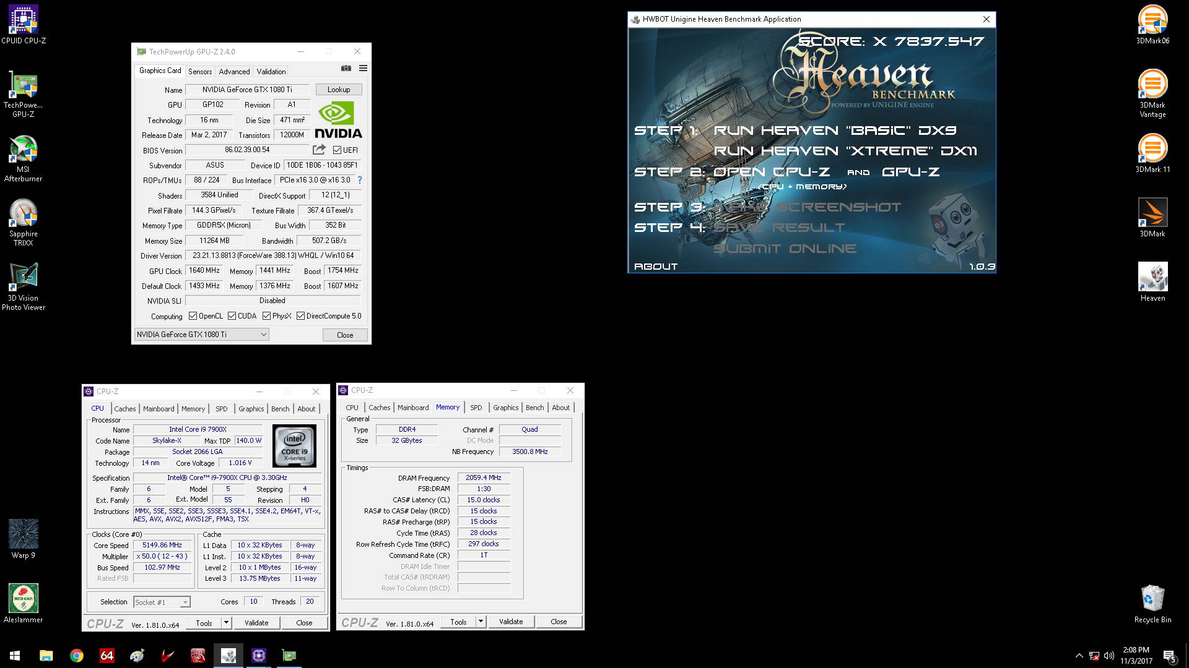This screenshot has width=1189, height=668.
Task: Click SUBMIT ONLINE in Heaven benchmark
Action: pos(785,249)
